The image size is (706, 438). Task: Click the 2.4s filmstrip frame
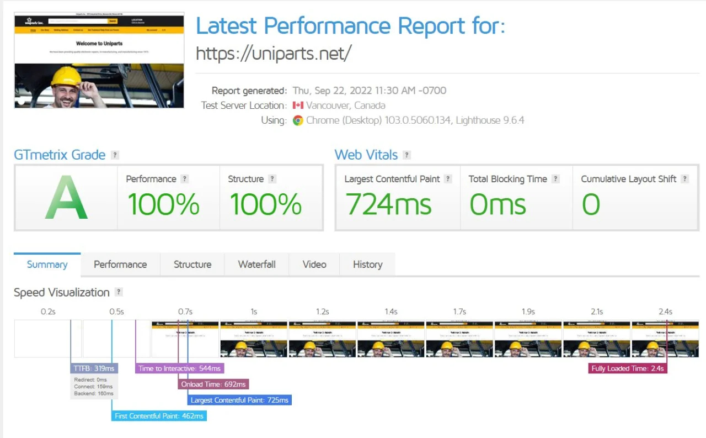pos(665,339)
